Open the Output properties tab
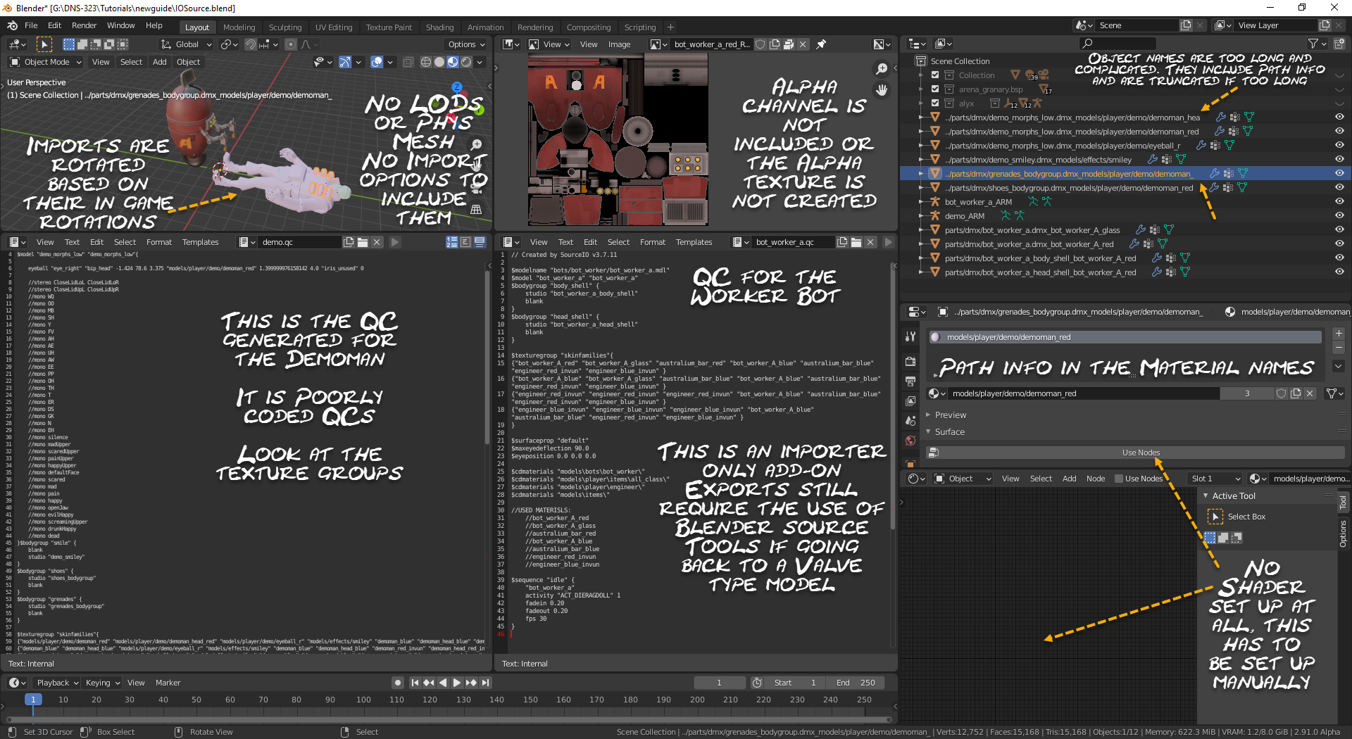The image size is (1352, 739). coord(910,381)
